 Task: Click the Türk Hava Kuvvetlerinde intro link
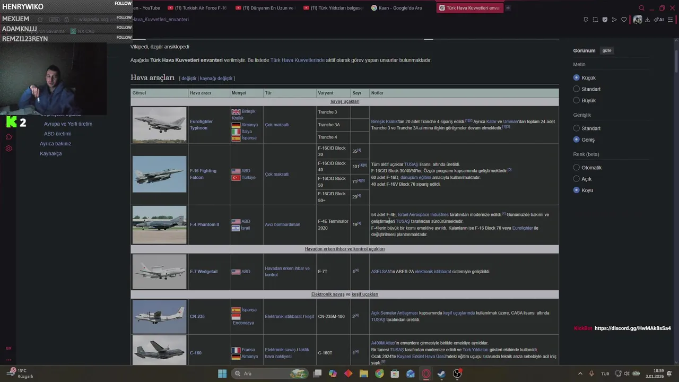coord(298,60)
